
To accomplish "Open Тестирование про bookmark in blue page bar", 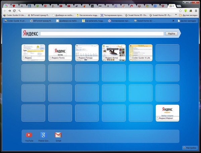I will click(119, 21).
